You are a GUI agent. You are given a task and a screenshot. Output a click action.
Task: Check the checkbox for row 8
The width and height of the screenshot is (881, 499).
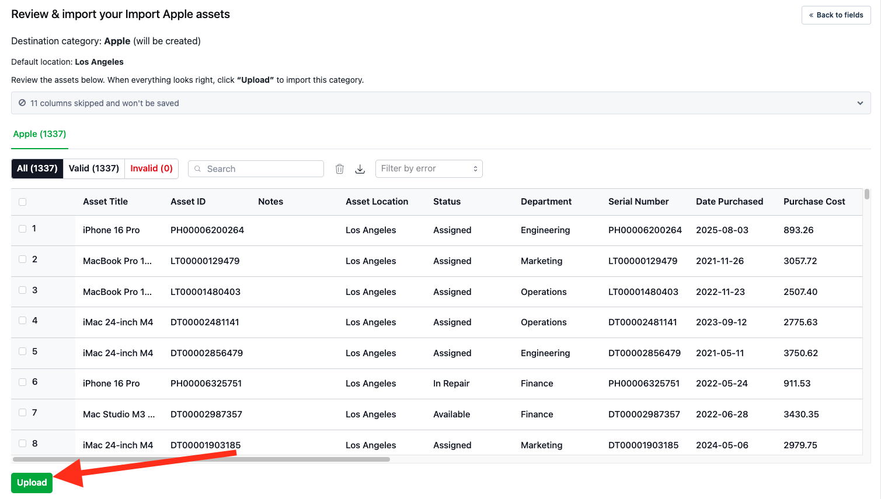[22, 444]
